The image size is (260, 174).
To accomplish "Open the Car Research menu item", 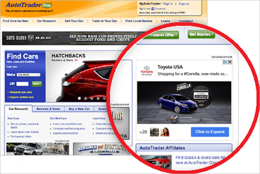I will pyautogui.click(x=46, y=21).
